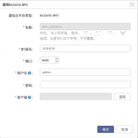Click the disabled 客户端 text field
The width and height of the screenshot is (138, 138).
(76, 97)
